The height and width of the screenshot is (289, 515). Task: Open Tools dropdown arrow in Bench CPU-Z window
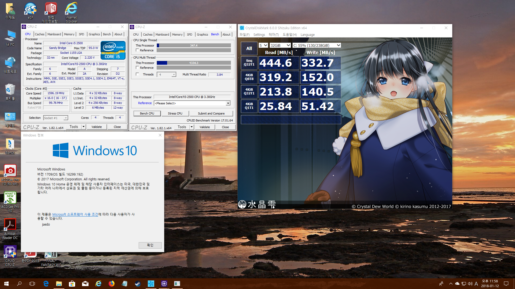[x=192, y=127]
